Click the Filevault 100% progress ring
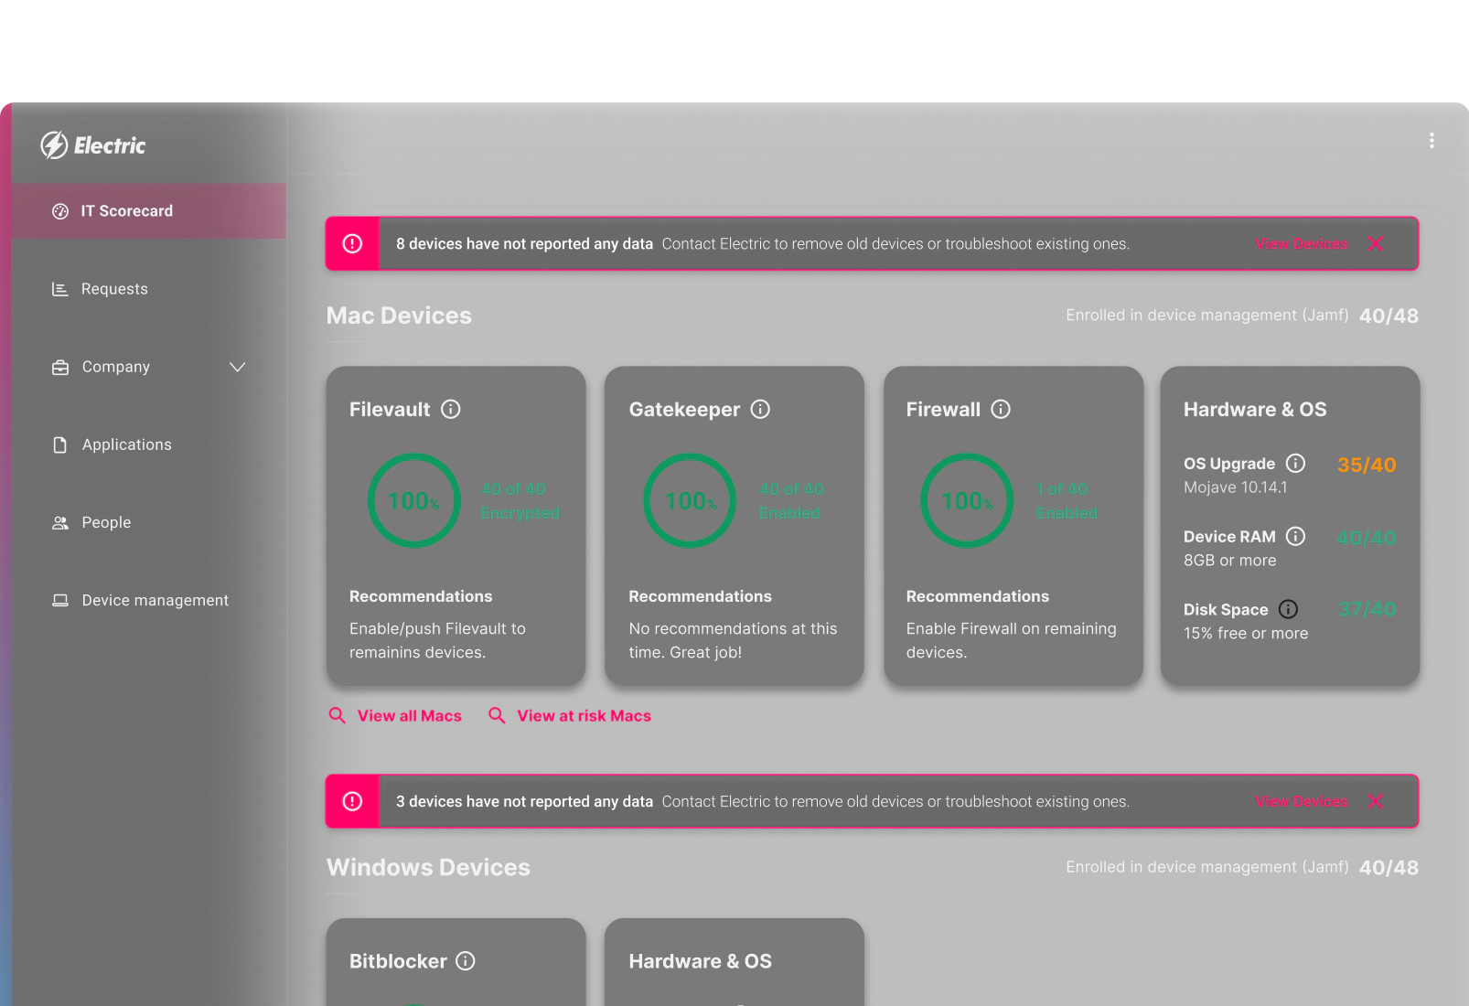 (x=413, y=500)
